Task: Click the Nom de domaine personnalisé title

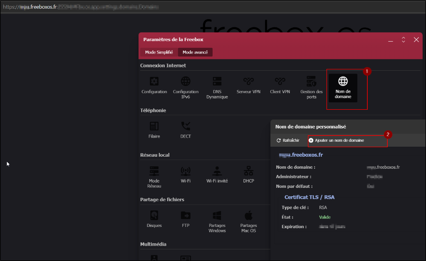Action: point(310,127)
